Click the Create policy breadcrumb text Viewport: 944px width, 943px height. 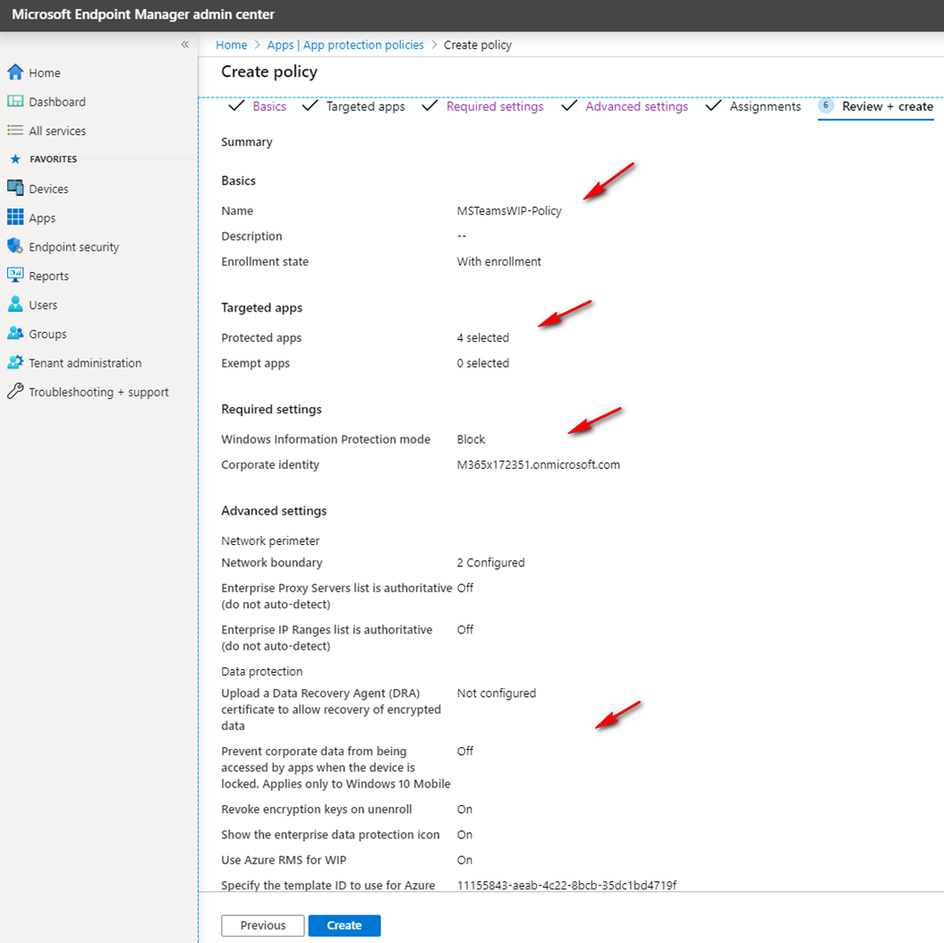pyautogui.click(x=478, y=45)
